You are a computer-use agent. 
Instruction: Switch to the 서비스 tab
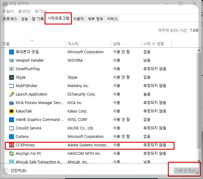point(112,19)
